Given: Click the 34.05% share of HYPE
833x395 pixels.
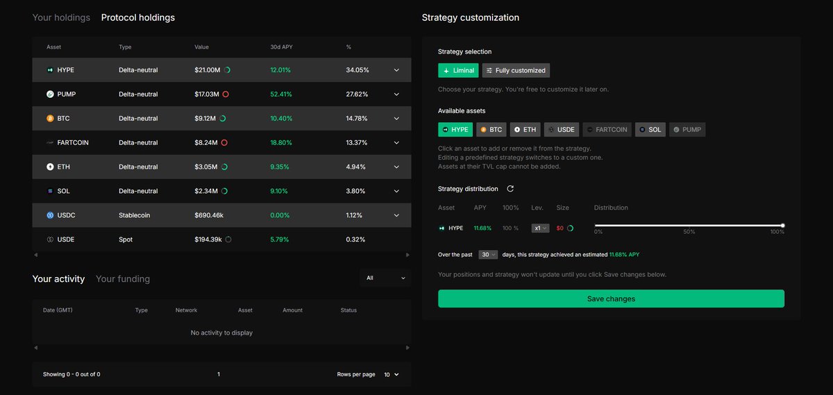Looking at the screenshot, I should pyautogui.click(x=357, y=70).
